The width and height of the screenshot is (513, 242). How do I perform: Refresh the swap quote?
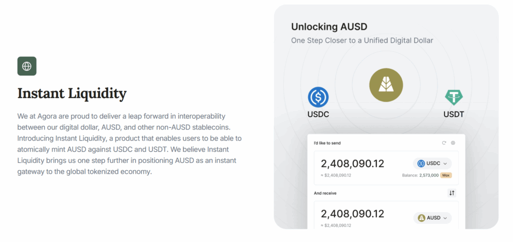(x=444, y=143)
